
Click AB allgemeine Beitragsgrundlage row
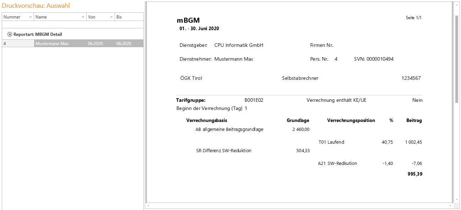pyautogui.click(x=229, y=129)
